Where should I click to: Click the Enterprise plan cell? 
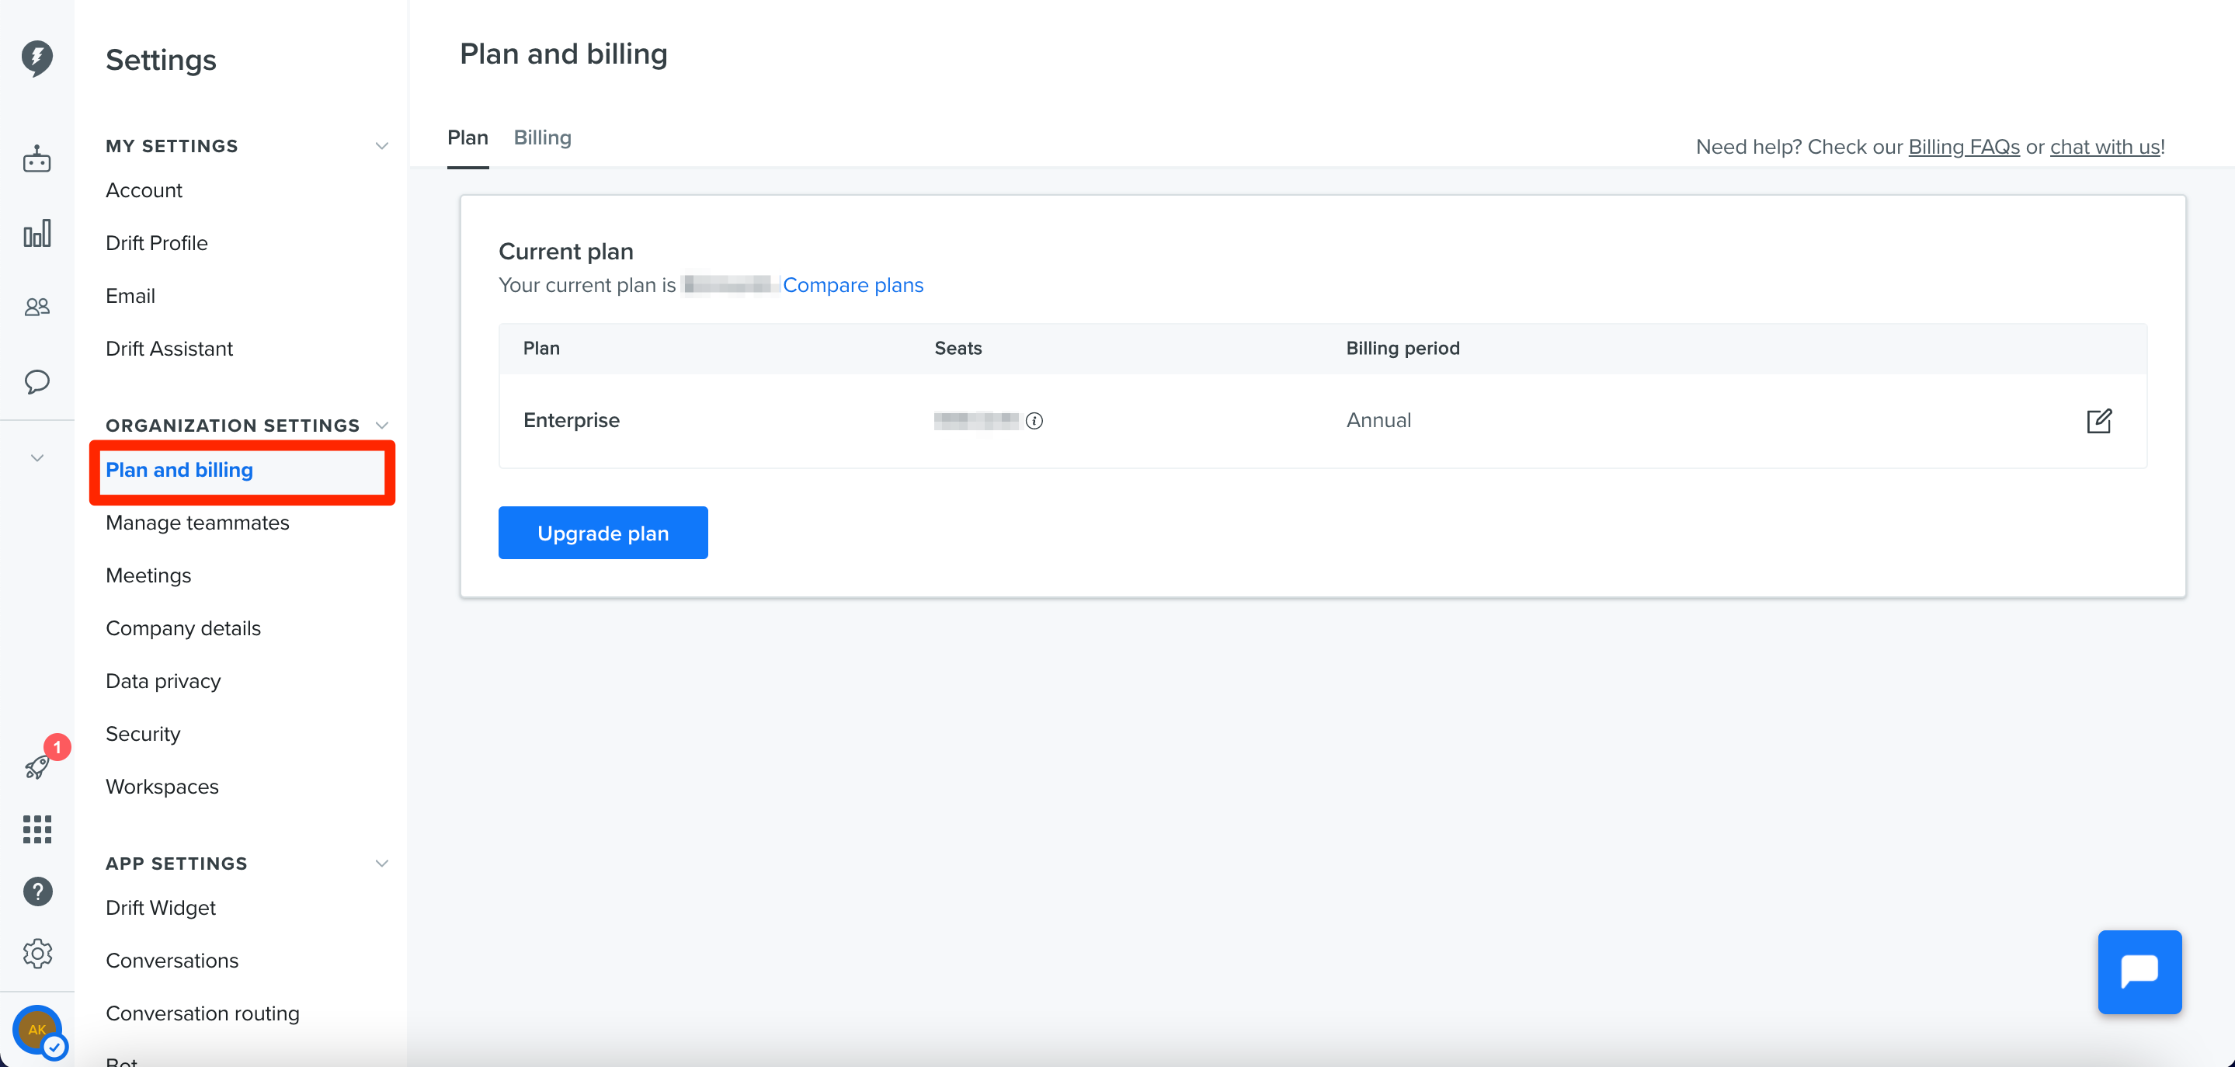(x=571, y=420)
